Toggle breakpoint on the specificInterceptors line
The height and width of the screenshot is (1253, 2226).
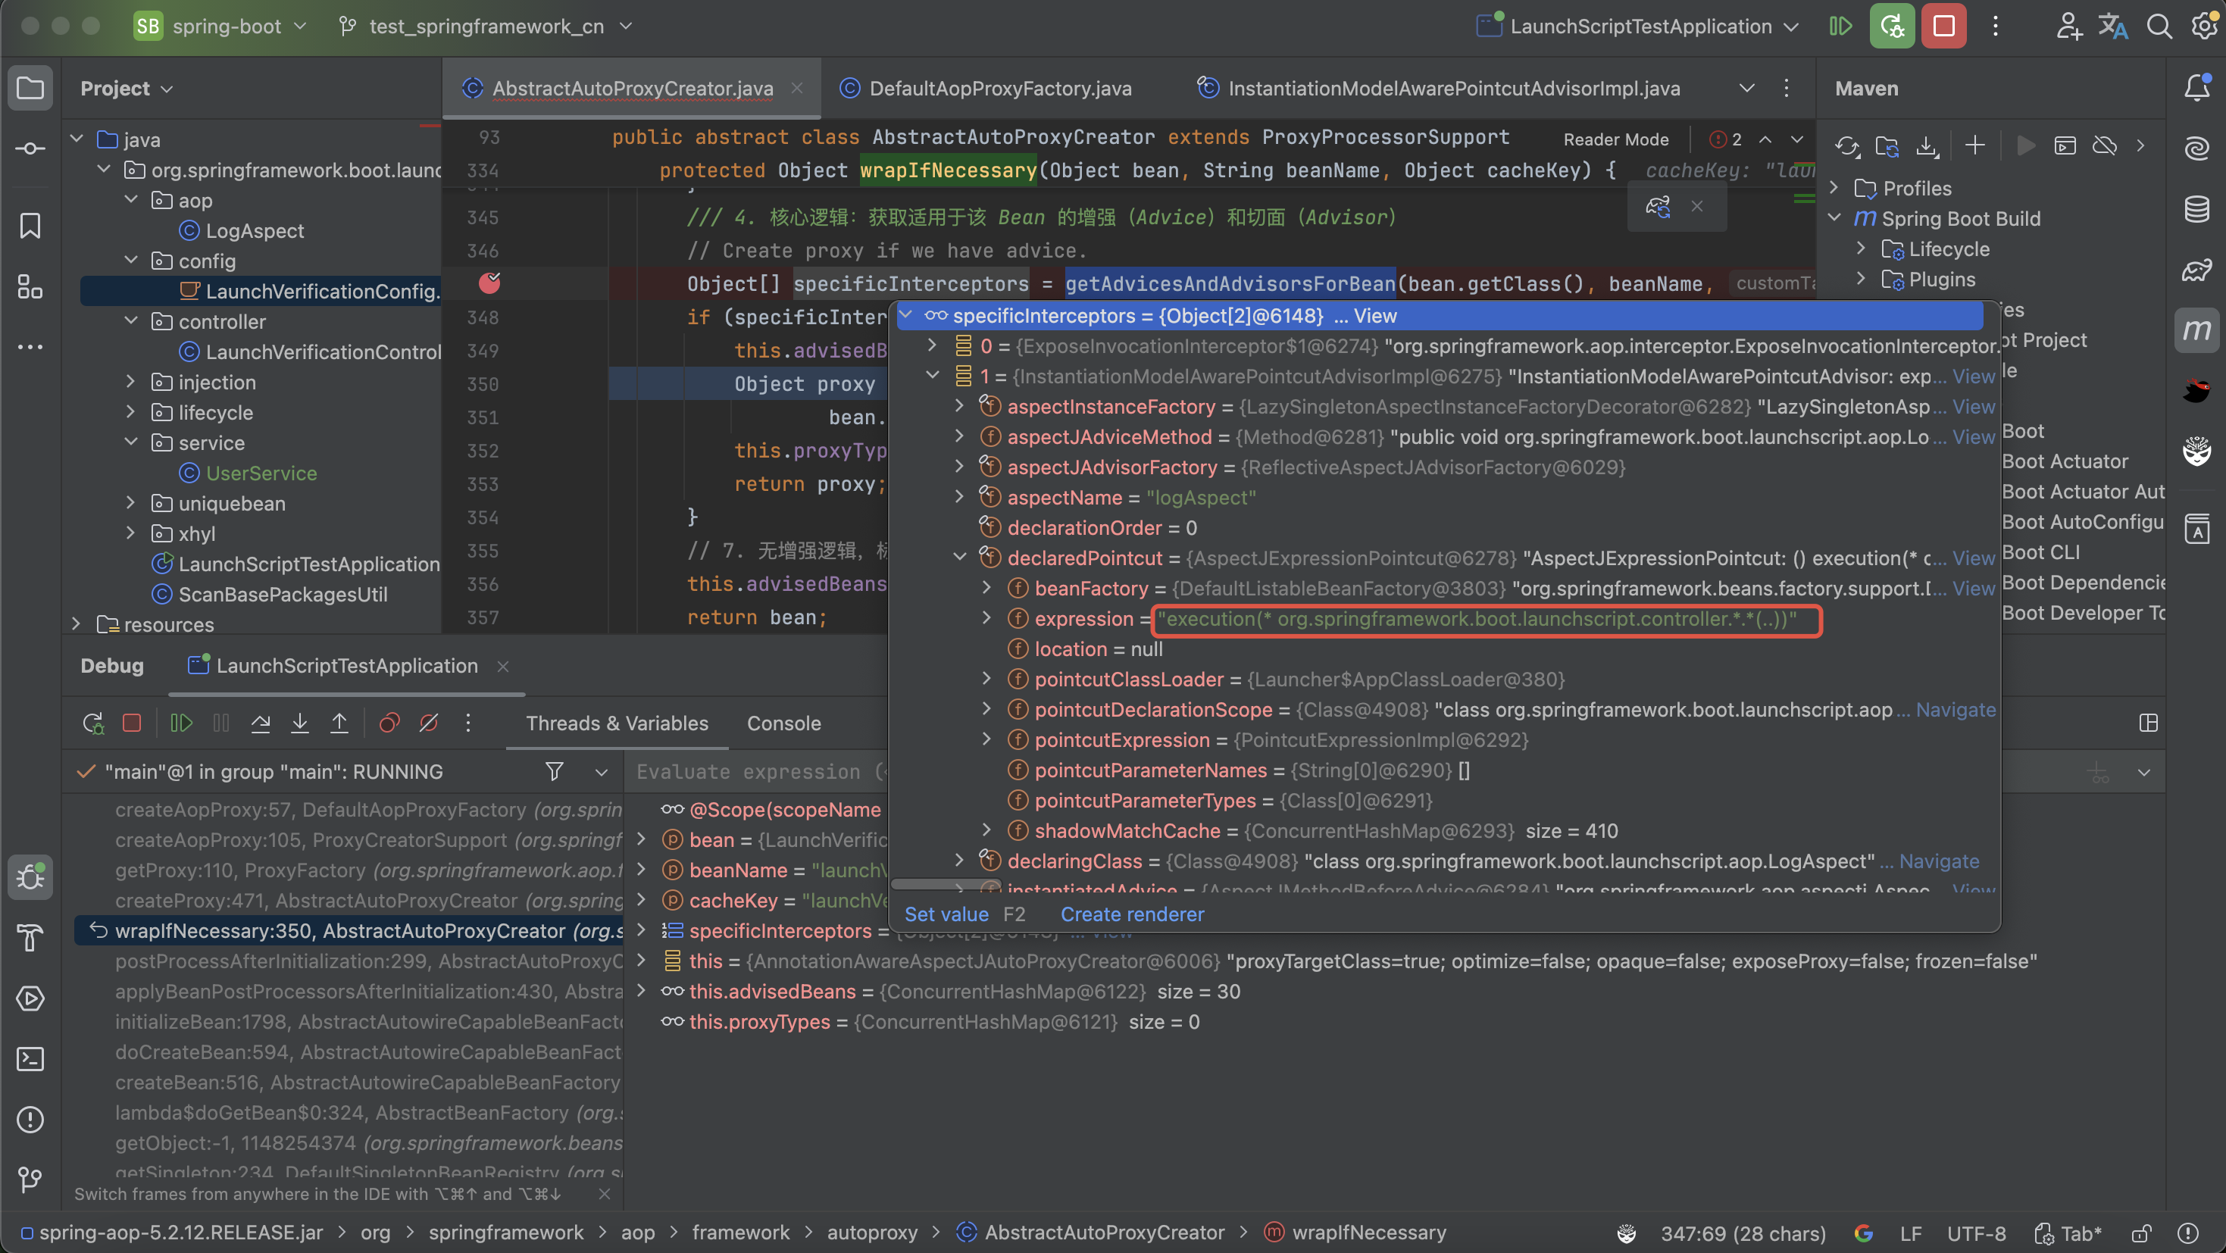tap(489, 283)
